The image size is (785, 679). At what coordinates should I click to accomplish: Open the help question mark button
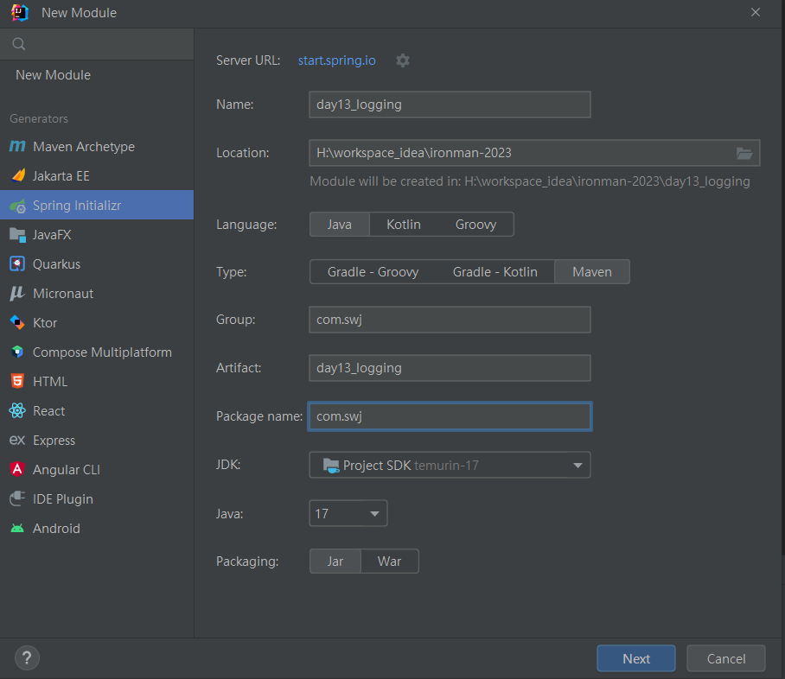[28, 657]
